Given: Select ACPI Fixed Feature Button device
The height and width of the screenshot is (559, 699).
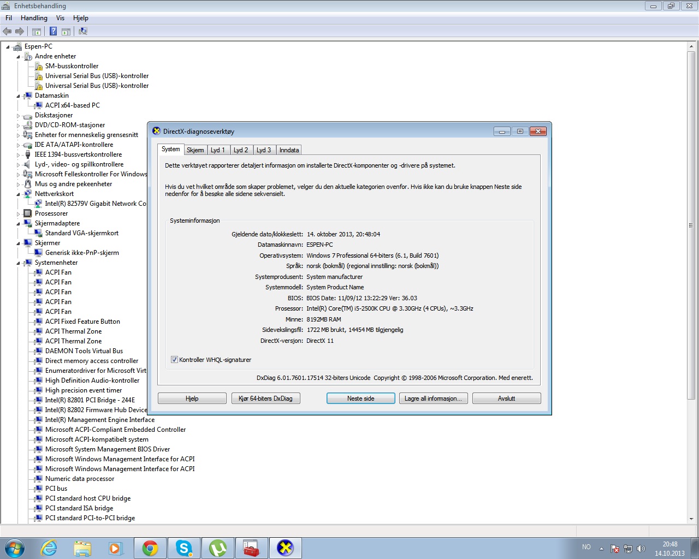Looking at the screenshot, I should coord(82,322).
